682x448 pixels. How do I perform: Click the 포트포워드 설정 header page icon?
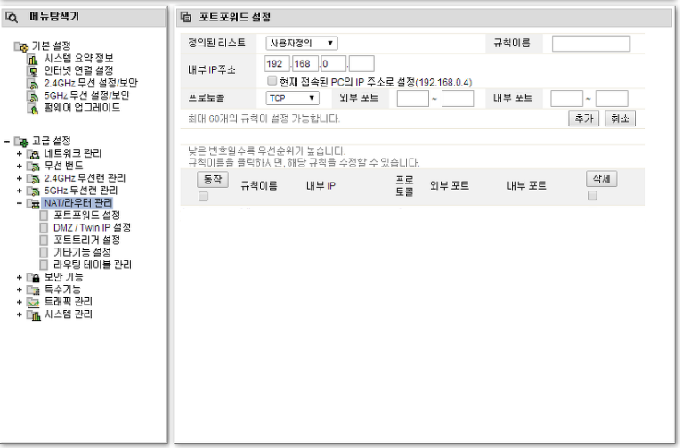tap(186, 17)
